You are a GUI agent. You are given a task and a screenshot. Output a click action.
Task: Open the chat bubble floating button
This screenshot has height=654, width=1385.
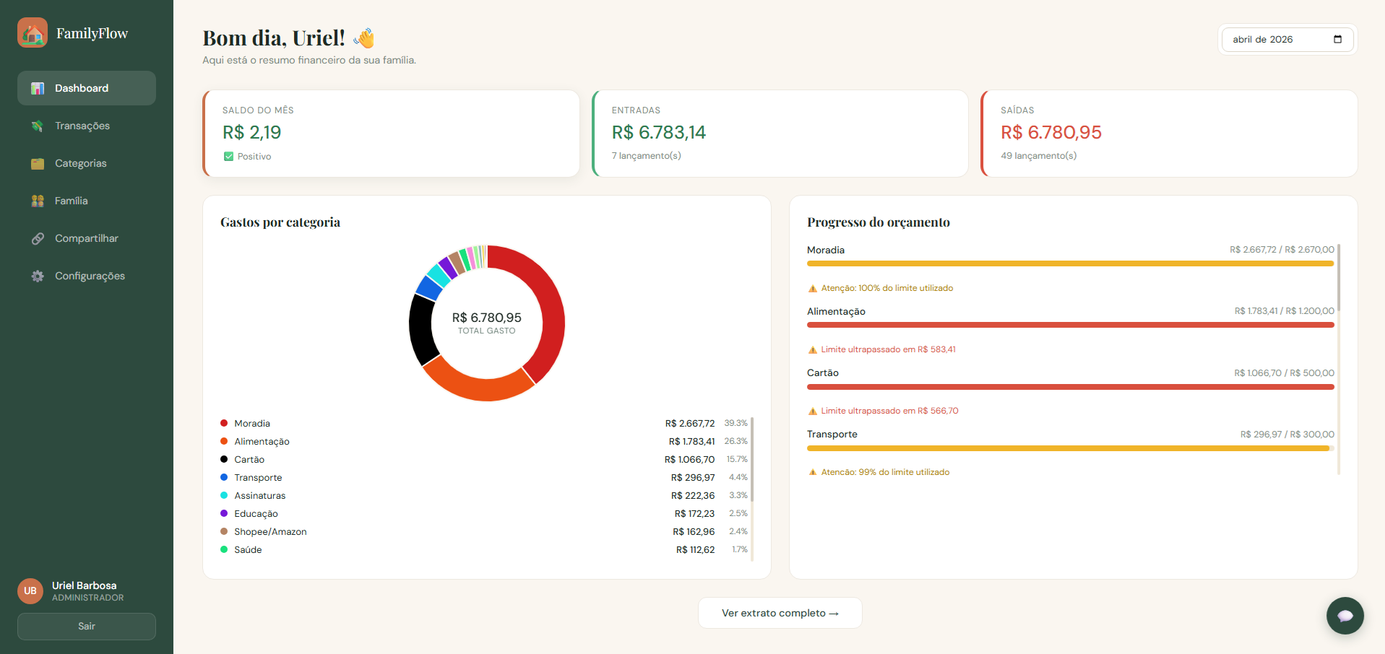[1345, 616]
